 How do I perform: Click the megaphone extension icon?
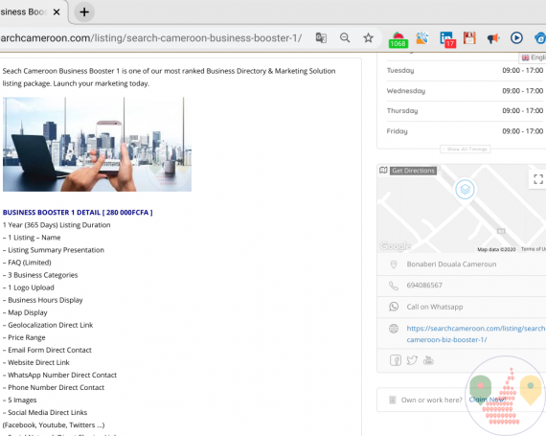click(x=493, y=38)
